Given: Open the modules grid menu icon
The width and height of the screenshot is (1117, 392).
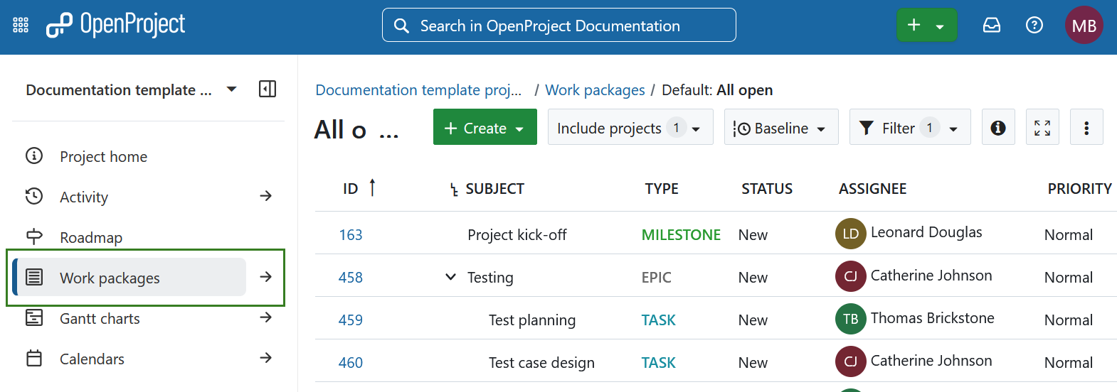Looking at the screenshot, I should pos(21,26).
